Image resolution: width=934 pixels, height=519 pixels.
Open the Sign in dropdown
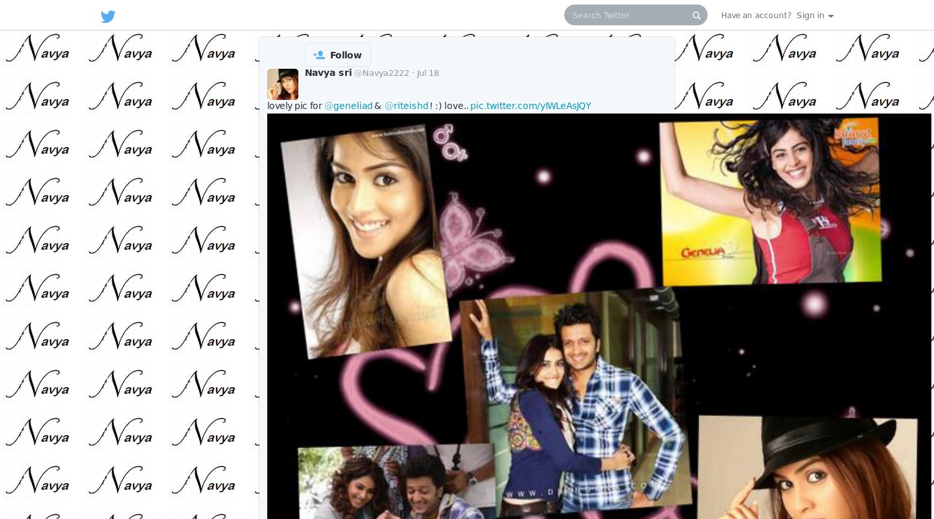pos(815,16)
